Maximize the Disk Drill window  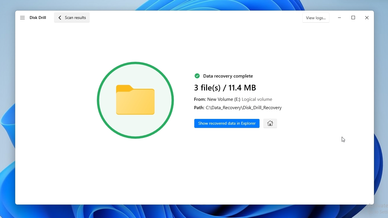[353, 18]
